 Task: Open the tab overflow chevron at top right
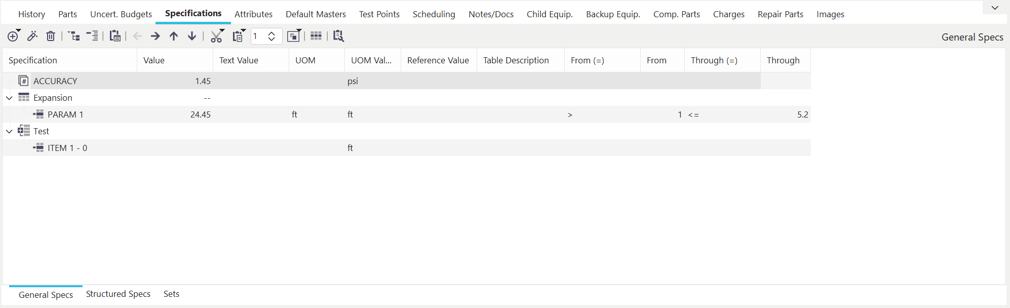pos(995,8)
